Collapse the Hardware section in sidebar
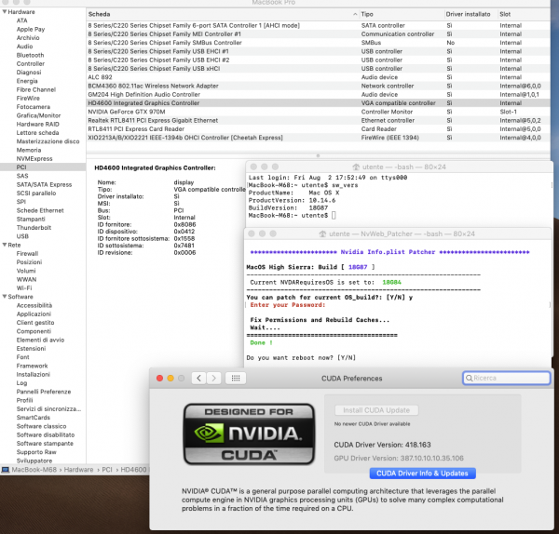The width and height of the screenshot is (559, 534). click(x=5, y=12)
